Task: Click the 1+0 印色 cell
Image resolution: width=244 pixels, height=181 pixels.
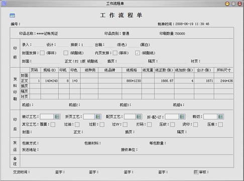Action: pos(75,81)
